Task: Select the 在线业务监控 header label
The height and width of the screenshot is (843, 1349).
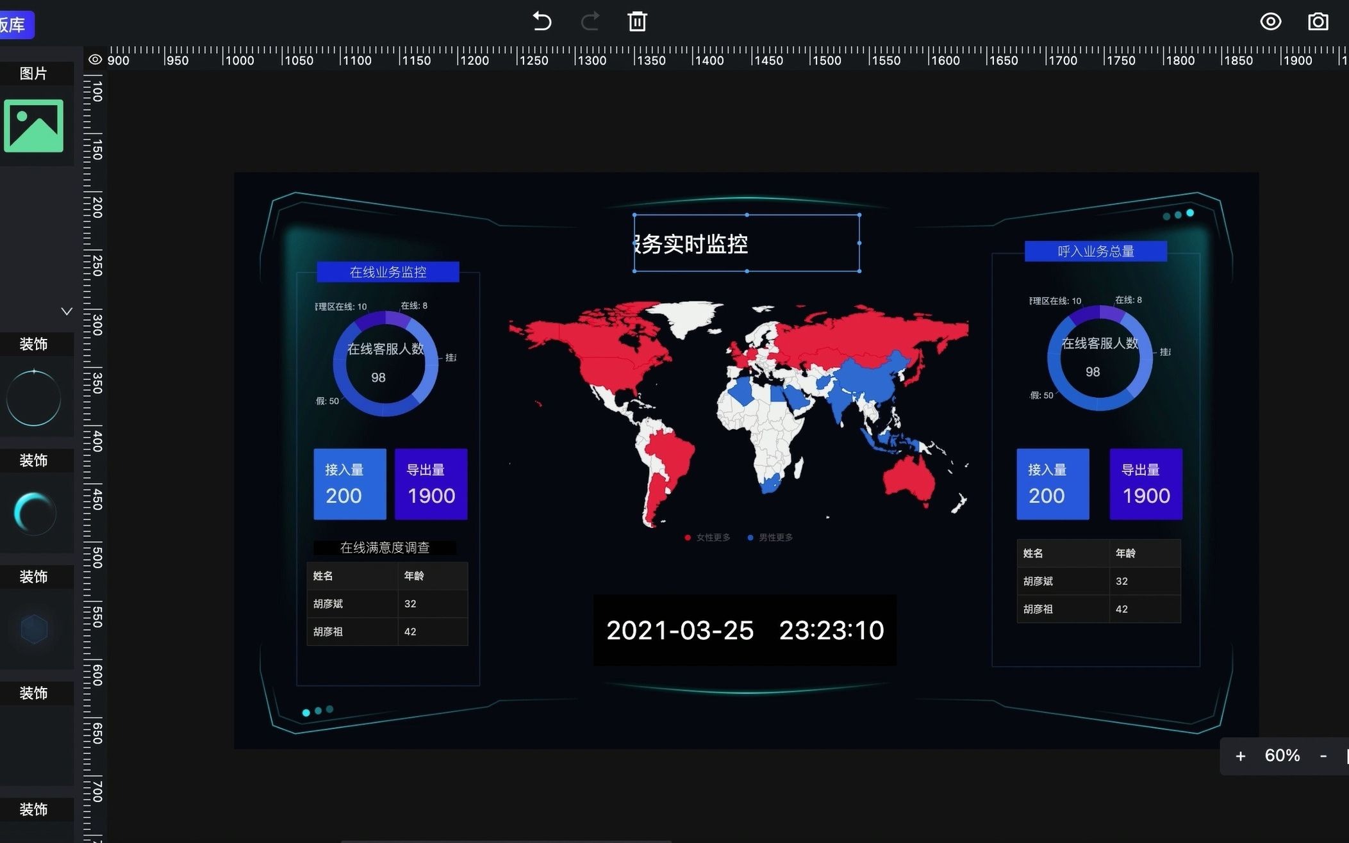Action: (x=388, y=272)
